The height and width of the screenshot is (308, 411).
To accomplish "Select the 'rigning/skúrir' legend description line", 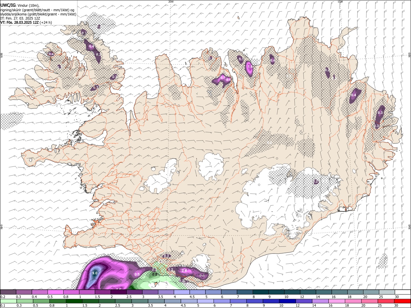I will pyautogui.click(x=37, y=10).
